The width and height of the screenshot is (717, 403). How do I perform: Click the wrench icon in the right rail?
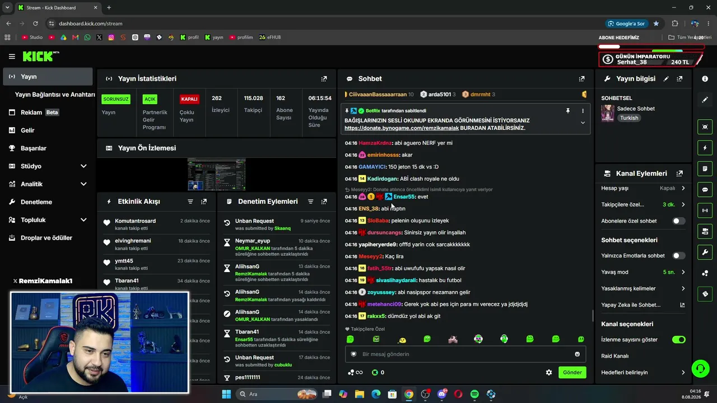pos(705,252)
